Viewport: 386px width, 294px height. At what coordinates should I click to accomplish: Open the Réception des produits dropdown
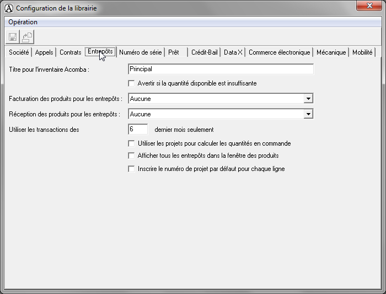(308, 114)
